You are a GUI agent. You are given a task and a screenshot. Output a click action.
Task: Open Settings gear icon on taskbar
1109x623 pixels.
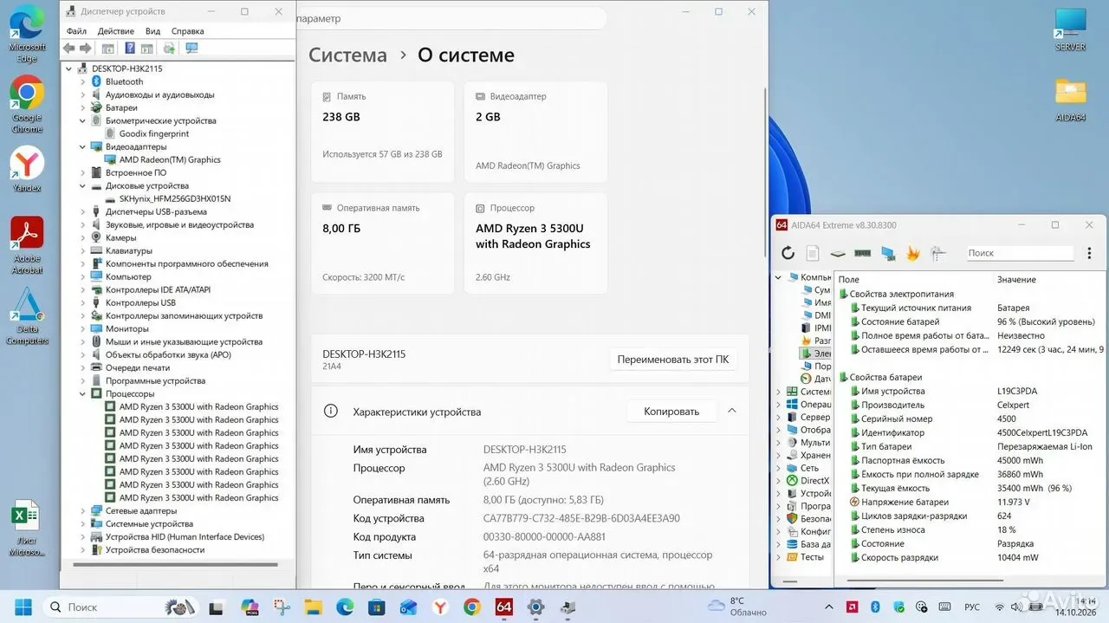[535, 607]
